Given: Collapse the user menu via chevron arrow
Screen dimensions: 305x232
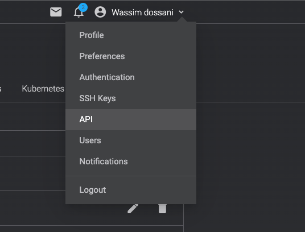Looking at the screenshot, I should pos(181,12).
